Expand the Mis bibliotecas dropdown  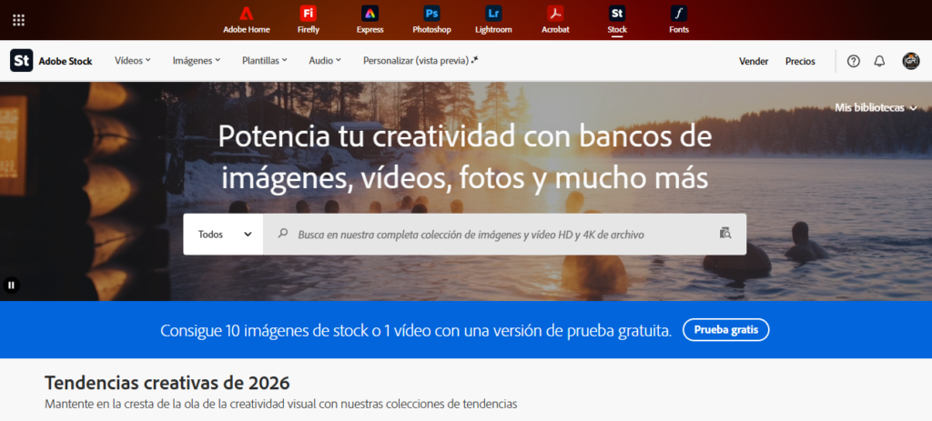pyautogui.click(x=875, y=107)
